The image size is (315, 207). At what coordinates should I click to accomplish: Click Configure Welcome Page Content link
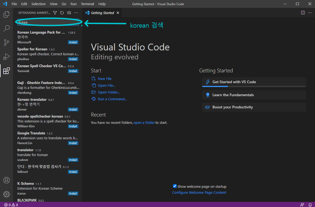199,193
